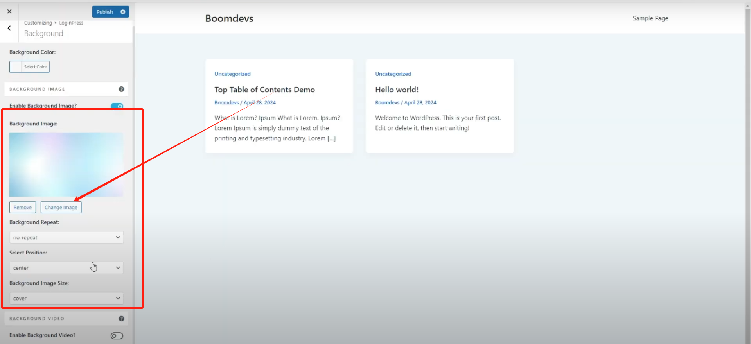The width and height of the screenshot is (751, 344).
Task: Click the Background Video help question icon
Action: pyautogui.click(x=121, y=319)
